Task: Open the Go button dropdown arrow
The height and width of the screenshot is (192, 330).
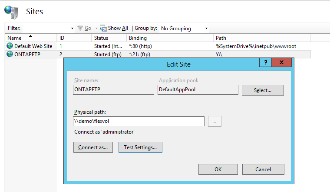Action: pos(96,28)
